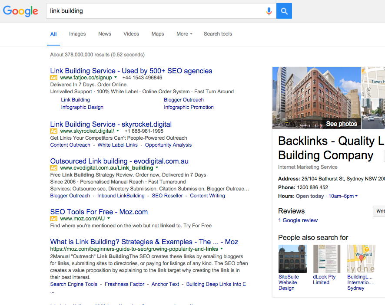Click the street view thumbnail with cars

[x=373, y=114]
